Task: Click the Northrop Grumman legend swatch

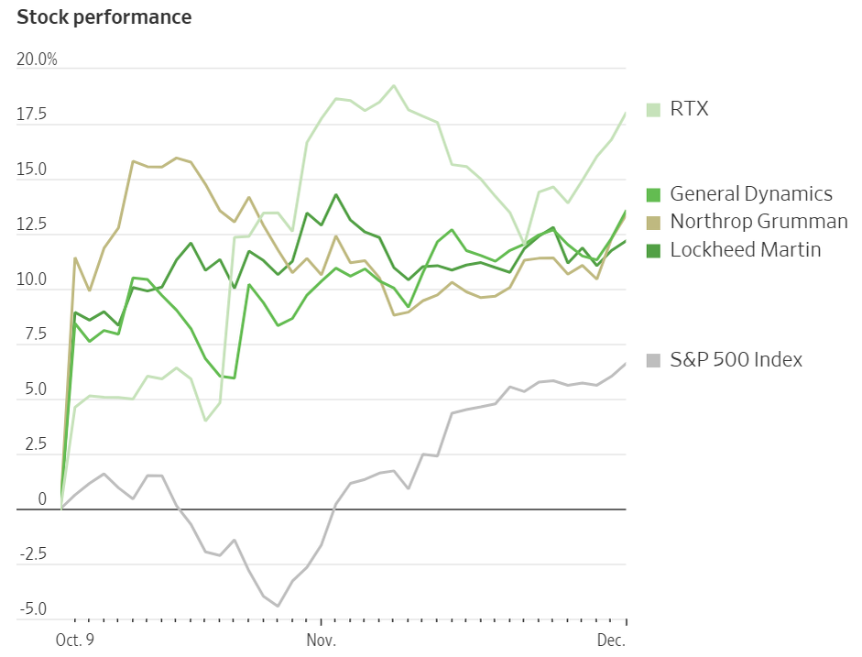Action: click(653, 223)
